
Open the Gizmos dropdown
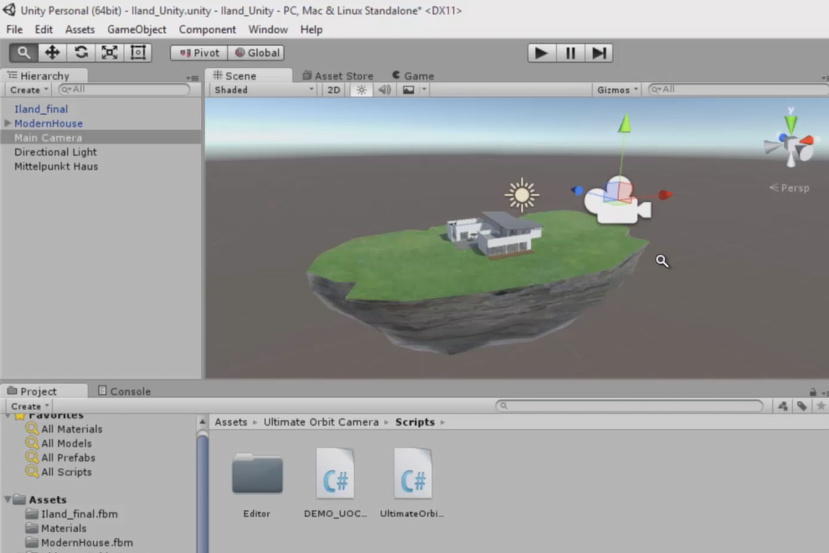615,89
